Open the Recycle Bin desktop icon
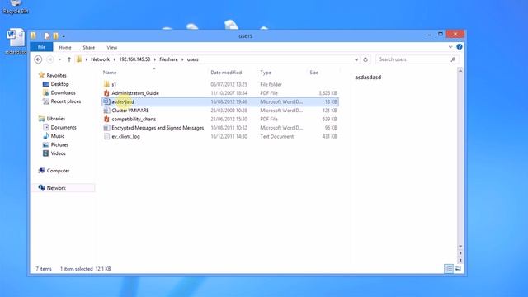The image size is (528, 297). pos(16,7)
